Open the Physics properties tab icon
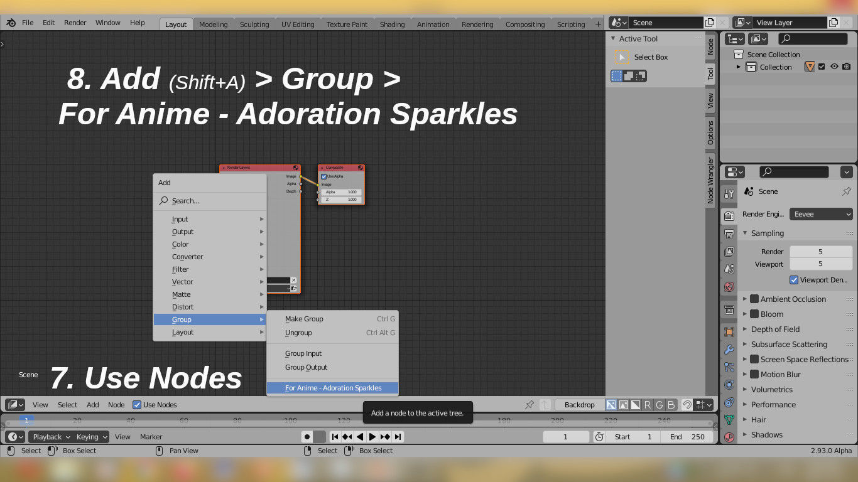858x482 pixels. point(729,385)
